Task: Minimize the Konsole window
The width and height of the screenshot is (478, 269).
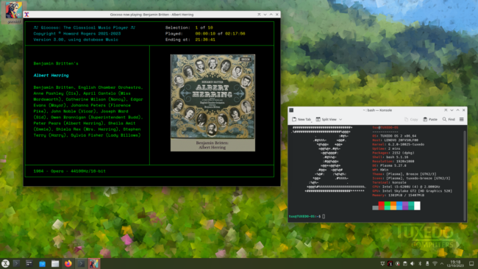Action: click(x=452, y=110)
